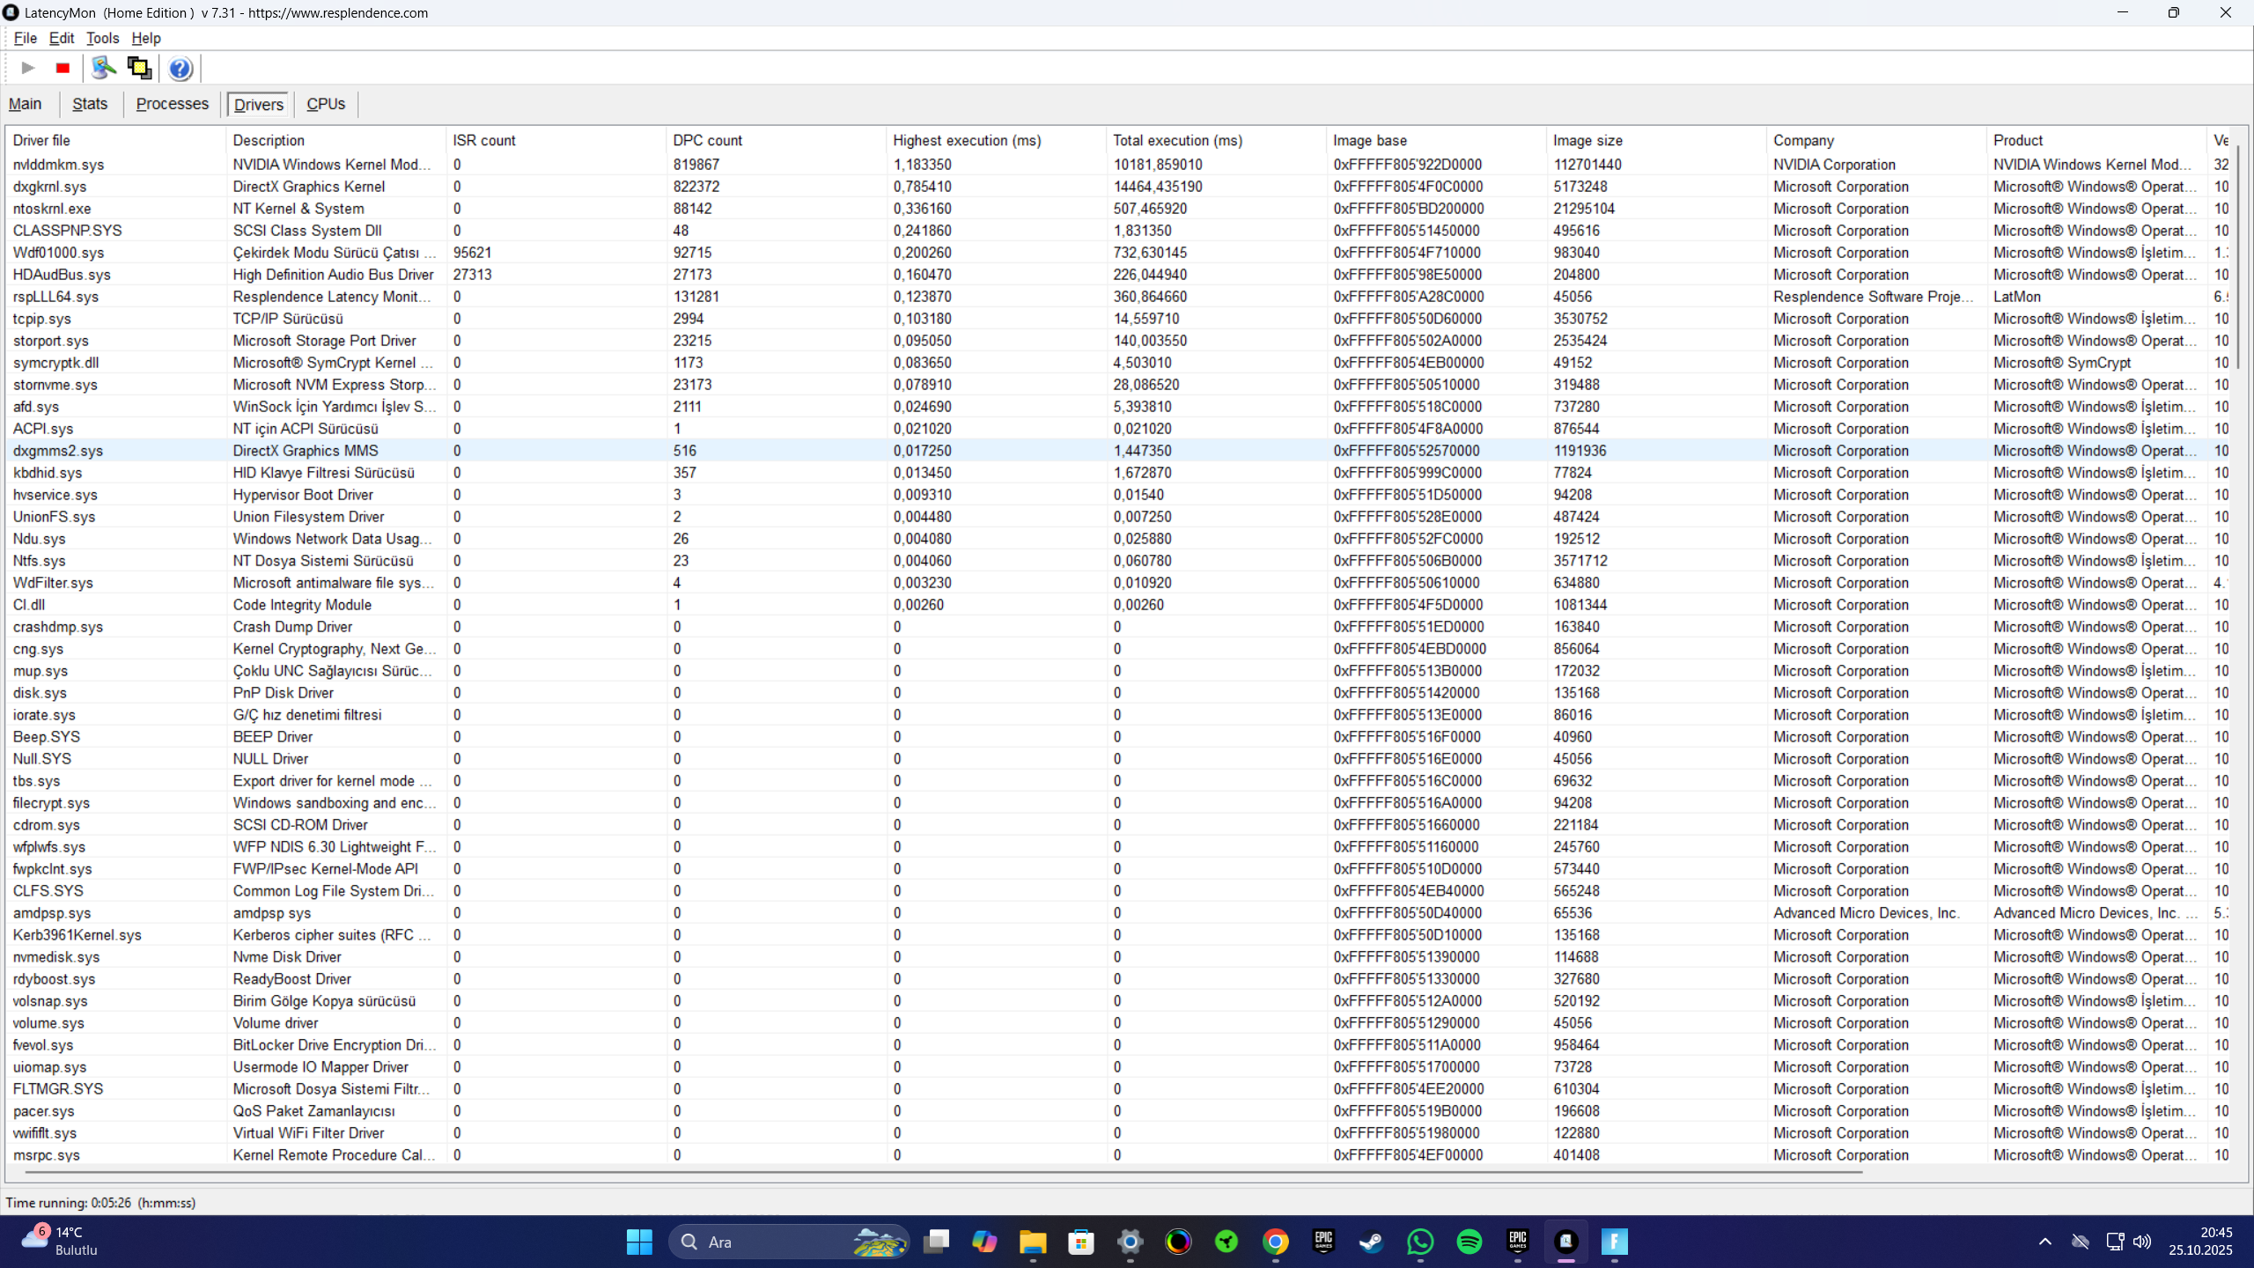The height and width of the screenshot is (1268, 2254).
Task: Click the monitor-with-green-pen toolbar icon
Action: (x=104, y=68)
